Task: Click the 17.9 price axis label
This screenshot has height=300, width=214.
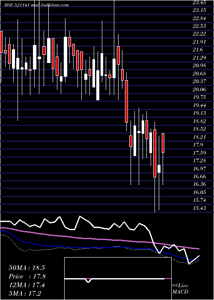Action: point(198,145)
